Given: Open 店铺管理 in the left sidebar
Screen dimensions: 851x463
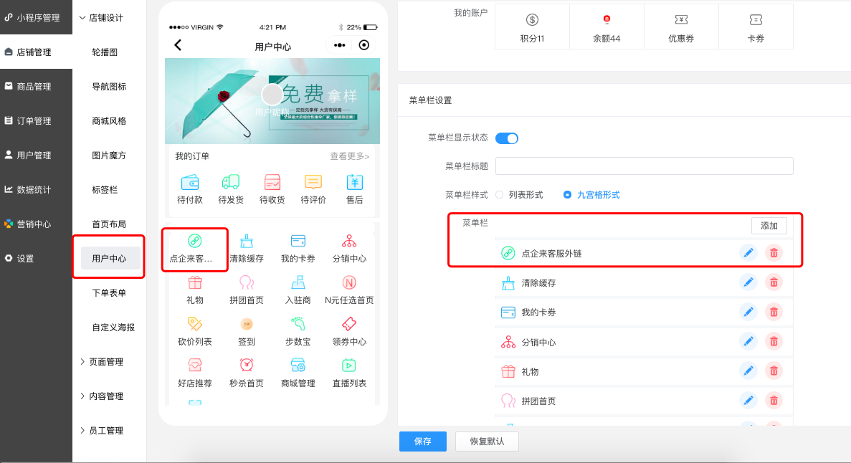Looking at the screenshot, I should coord(36,52).
